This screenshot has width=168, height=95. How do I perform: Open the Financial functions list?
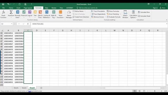point(24,14)
